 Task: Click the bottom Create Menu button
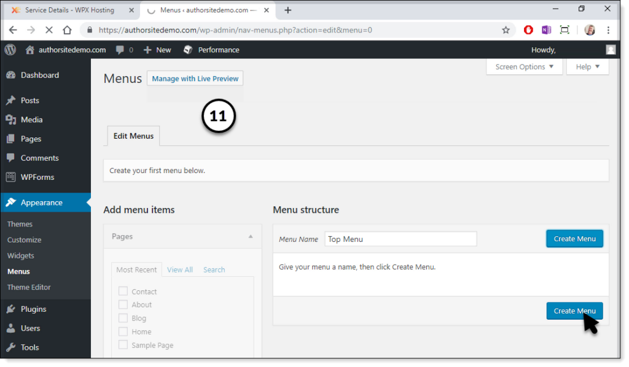coord(574,311)
